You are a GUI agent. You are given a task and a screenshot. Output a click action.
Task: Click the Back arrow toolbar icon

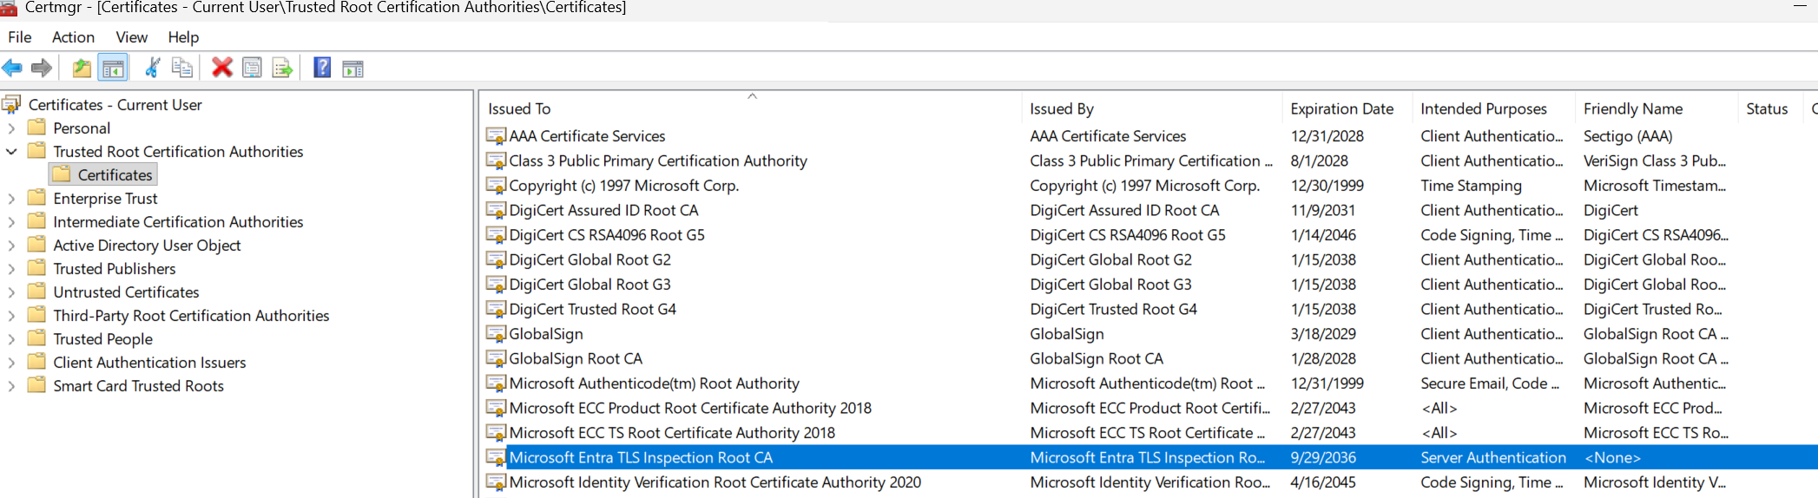click(12, 68)
